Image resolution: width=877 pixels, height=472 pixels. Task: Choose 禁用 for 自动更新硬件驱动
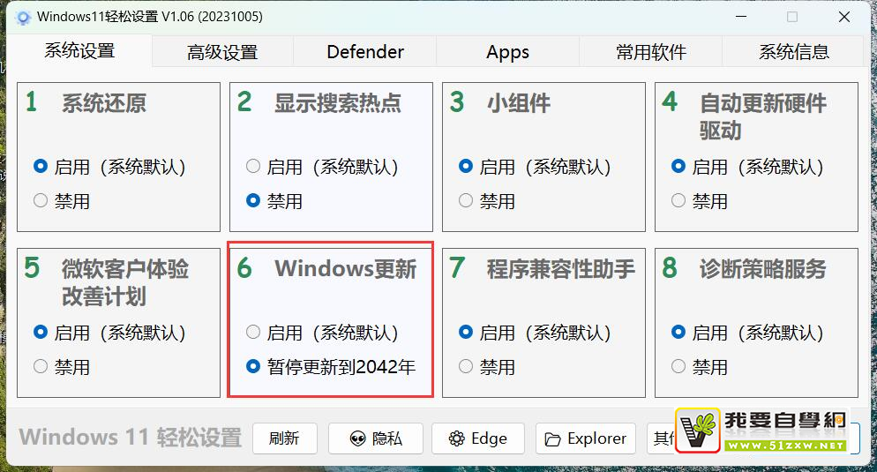point(678,201)
